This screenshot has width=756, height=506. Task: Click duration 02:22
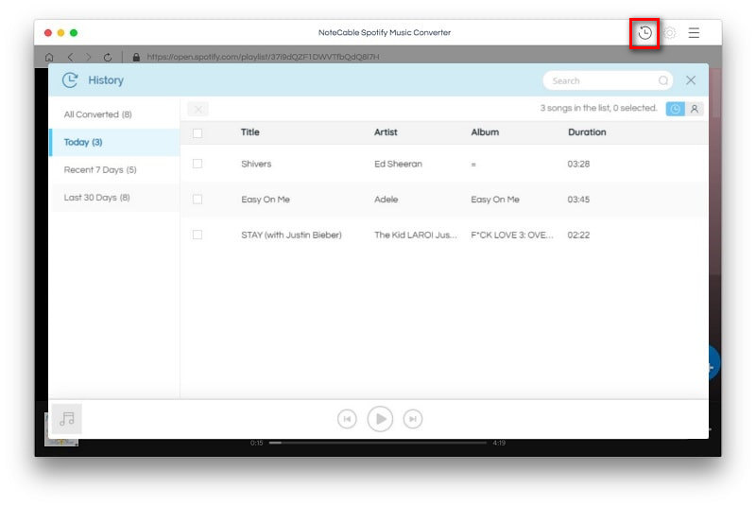click(578, 235)
